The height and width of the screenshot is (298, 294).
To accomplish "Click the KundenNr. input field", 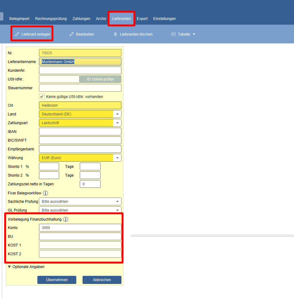I will [80, 70].
